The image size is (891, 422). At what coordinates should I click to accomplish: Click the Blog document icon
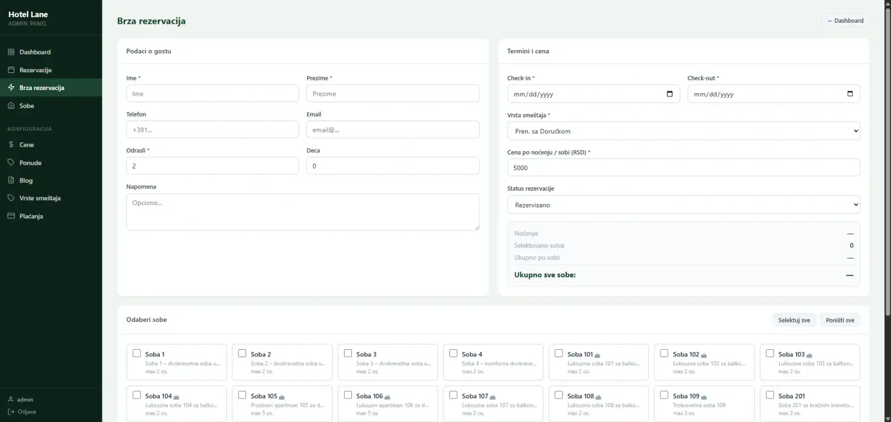coord(11,180)
